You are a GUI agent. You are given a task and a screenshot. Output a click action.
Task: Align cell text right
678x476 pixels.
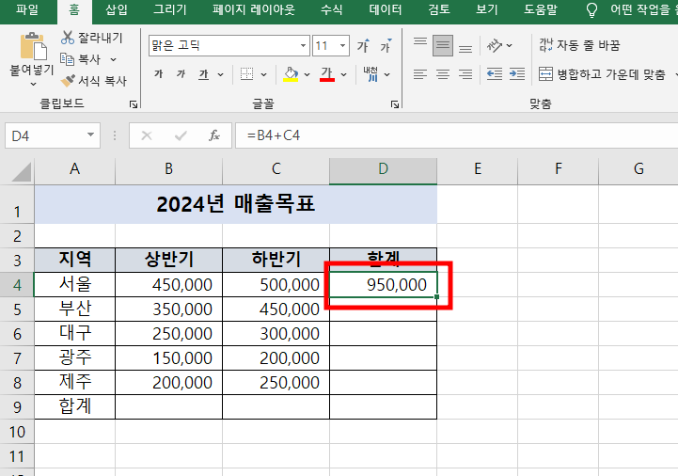click(465, 74)
